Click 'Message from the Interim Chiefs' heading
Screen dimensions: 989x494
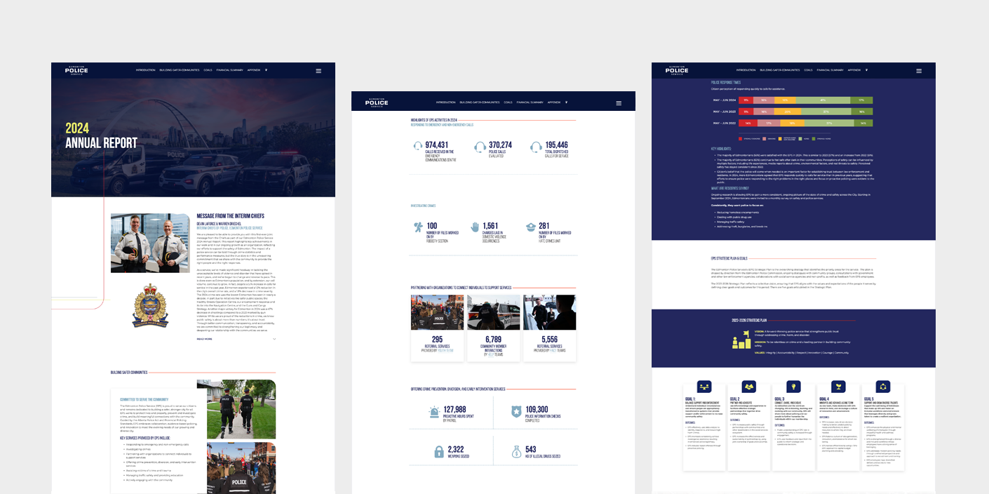pyautogui.click(x=230, y=216)
